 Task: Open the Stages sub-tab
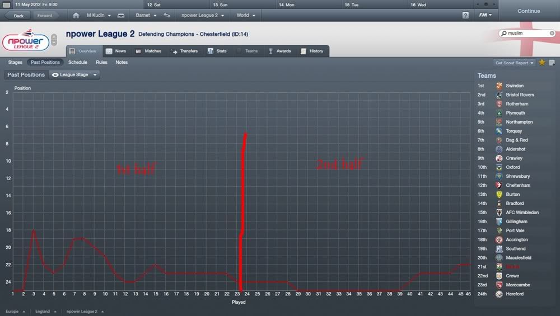coord(15,62)
